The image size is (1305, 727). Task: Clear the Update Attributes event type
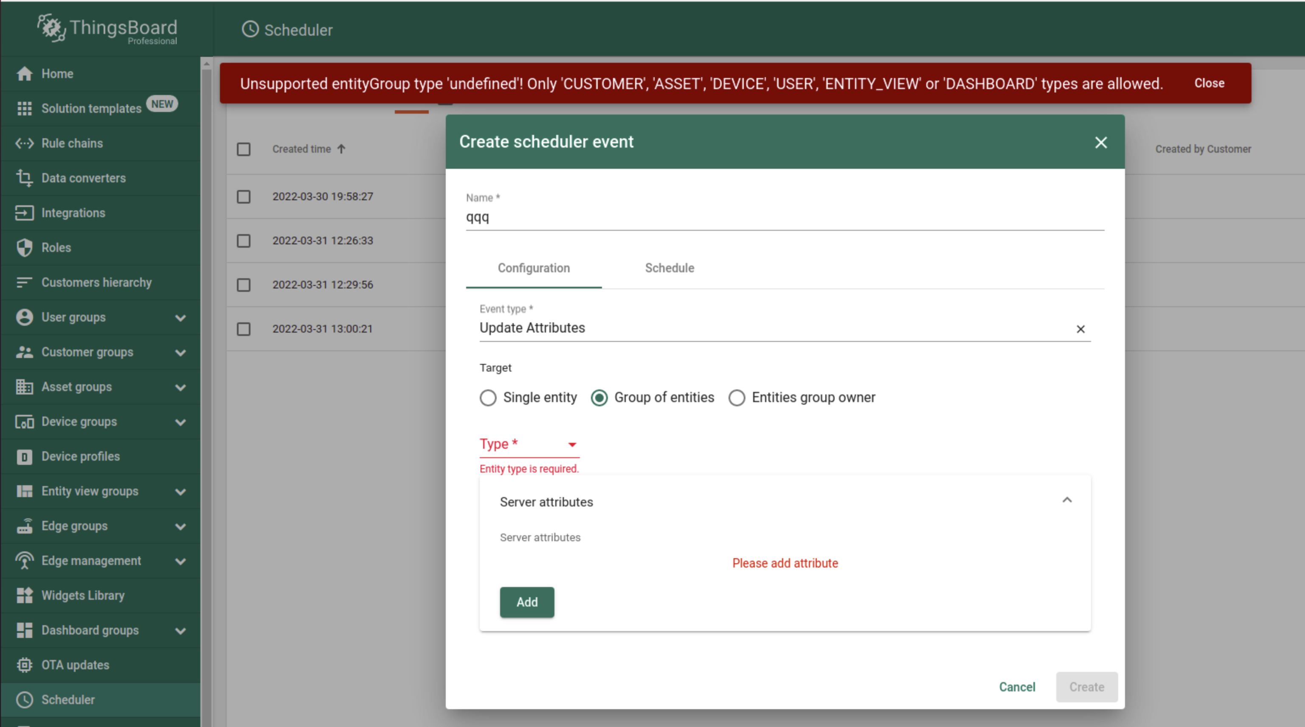click(x=1080, y=329)
